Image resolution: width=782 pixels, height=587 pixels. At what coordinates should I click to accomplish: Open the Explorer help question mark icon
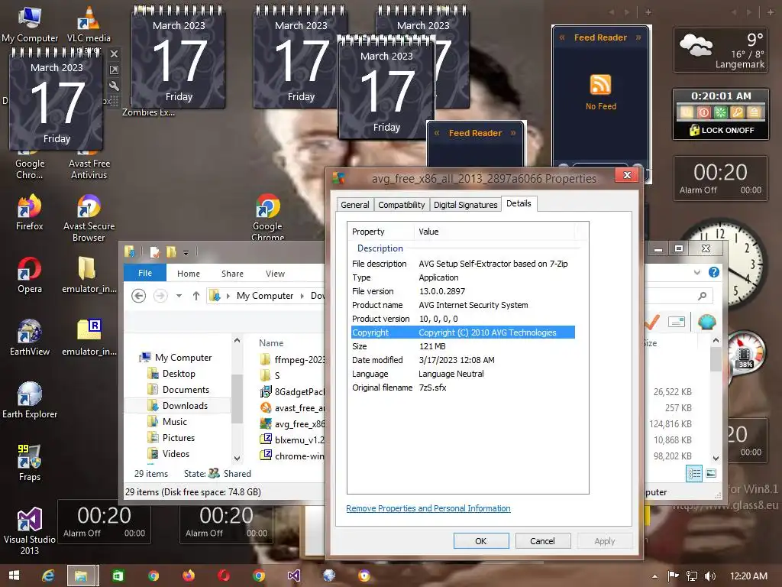pyautogui.click(x=714, y=272)
